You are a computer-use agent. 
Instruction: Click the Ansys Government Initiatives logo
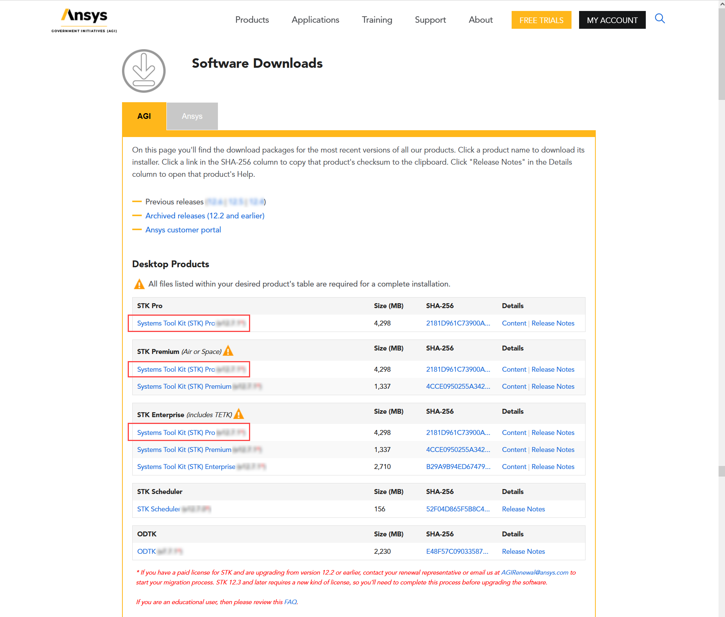(84, 20)
